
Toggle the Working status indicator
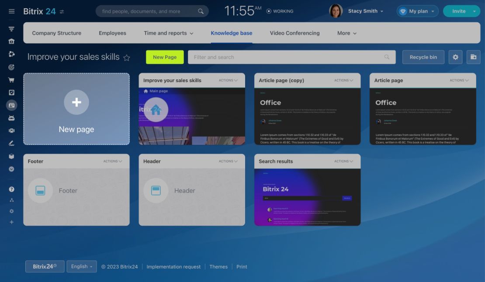[280, 11]
